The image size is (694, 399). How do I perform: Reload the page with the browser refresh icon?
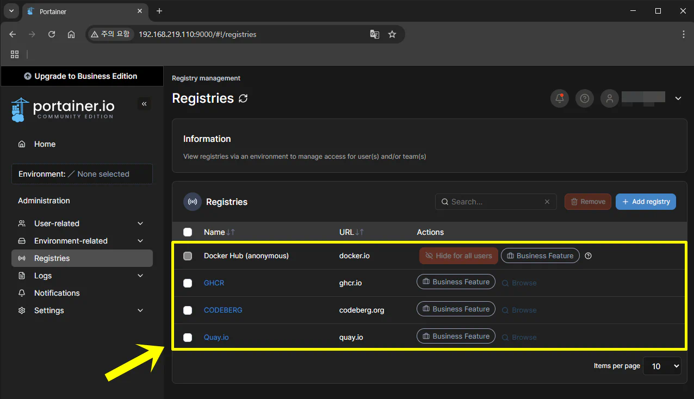[52, 34]
